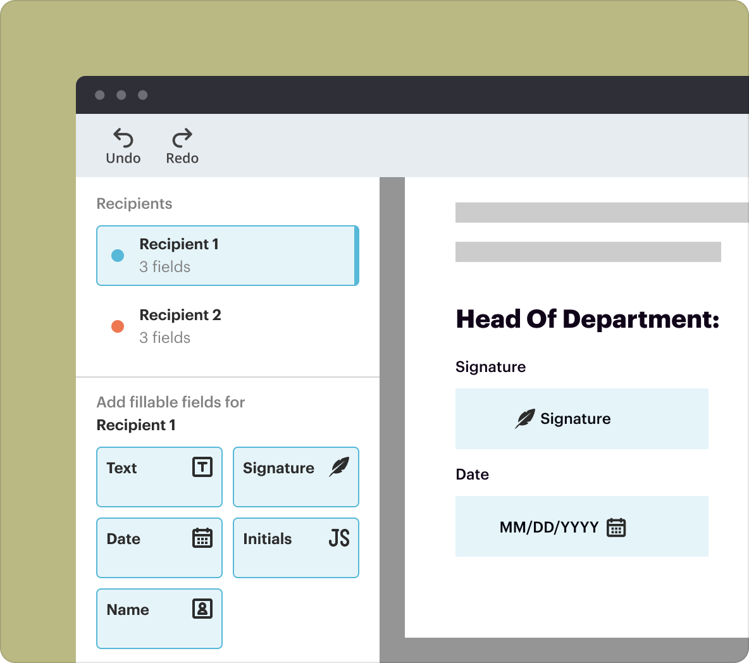Select Recipient 1 from the recipients list

click(227, 255)
